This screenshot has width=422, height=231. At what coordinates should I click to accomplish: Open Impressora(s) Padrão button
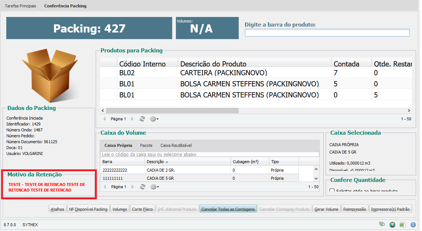click(390, 209)
